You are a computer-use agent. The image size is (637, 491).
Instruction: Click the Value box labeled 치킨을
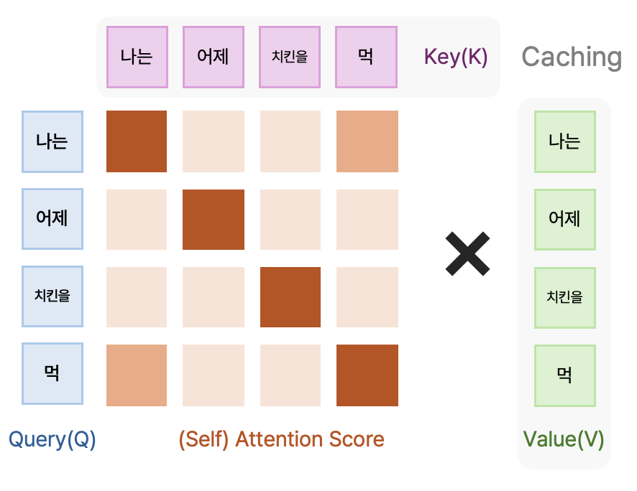click(x=565, y=298)
